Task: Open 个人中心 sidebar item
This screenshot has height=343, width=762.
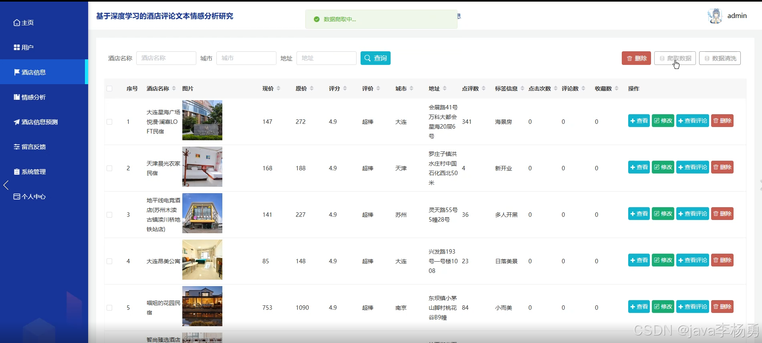Action: click(30, 197)
